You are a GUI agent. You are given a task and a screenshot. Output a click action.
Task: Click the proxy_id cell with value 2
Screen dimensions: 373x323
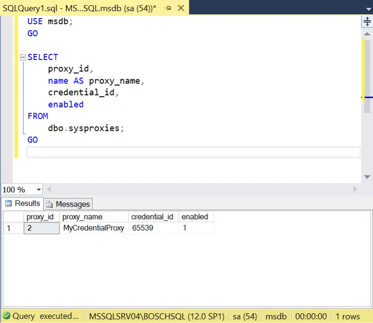tap(41, 228)
